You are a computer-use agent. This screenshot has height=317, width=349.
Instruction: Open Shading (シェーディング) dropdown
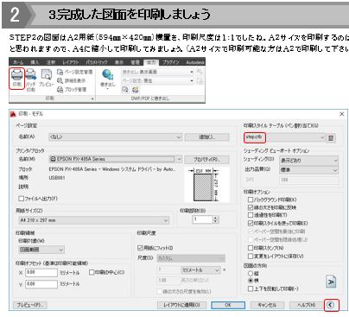click(309, 161)
